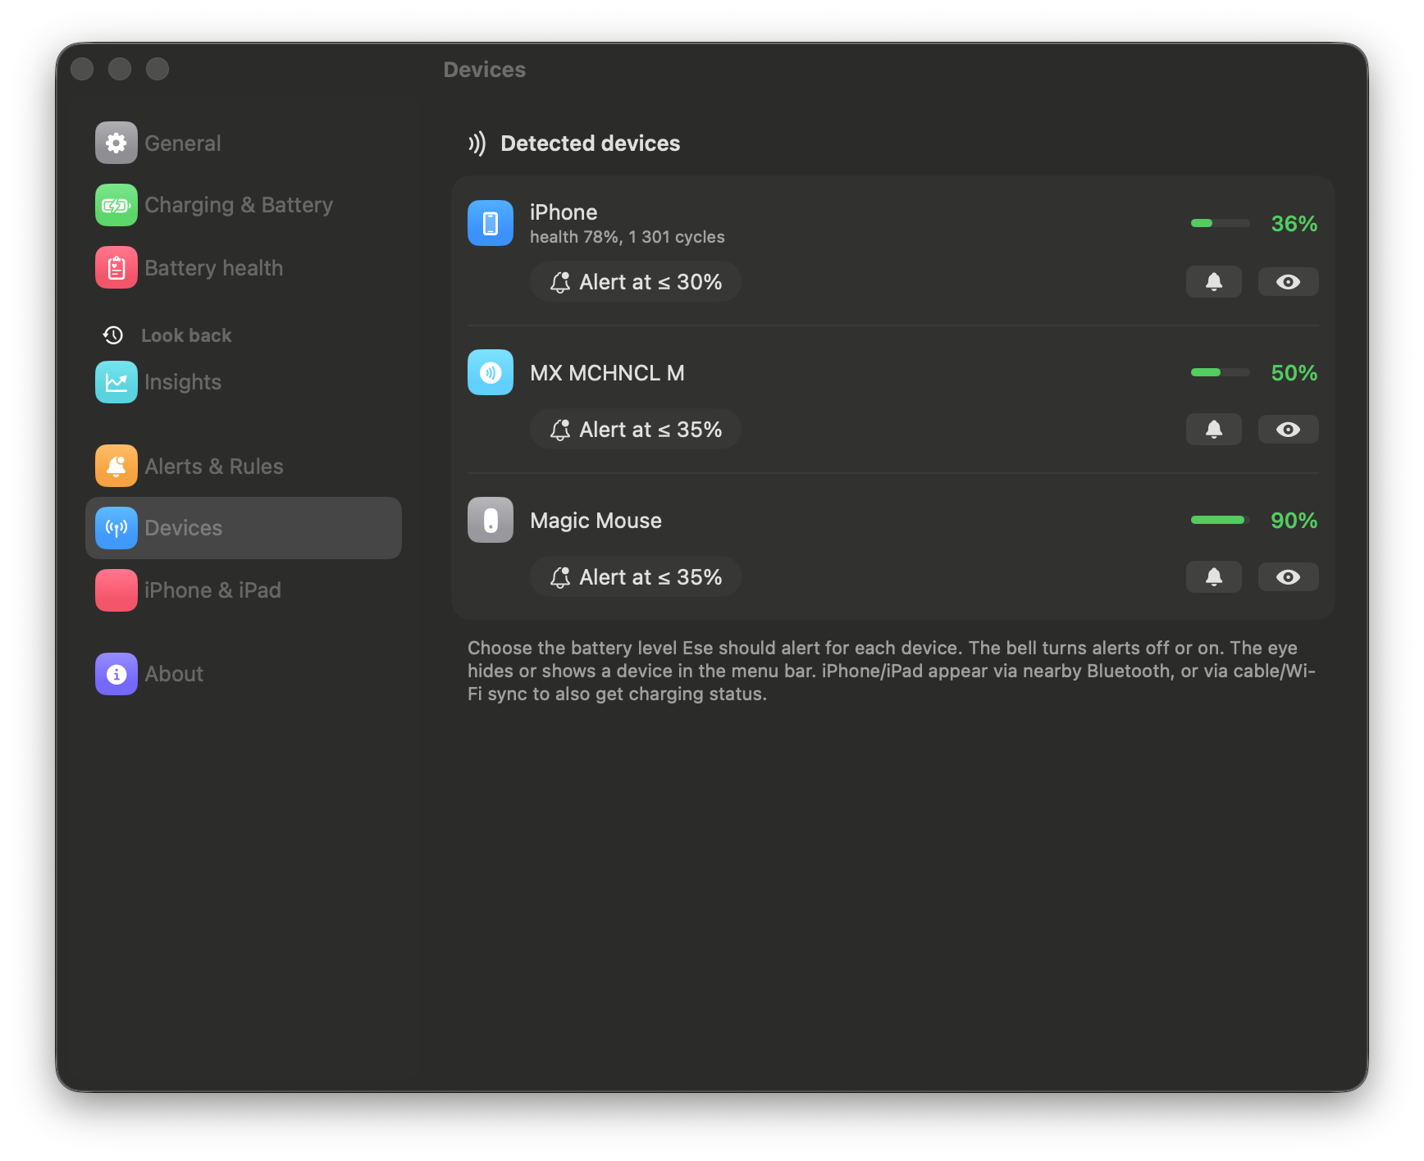The image size is (1424, 1161).
Task: Click 'health 78%, 1 301 cycles' text
Action: click(x=628, y=237)
